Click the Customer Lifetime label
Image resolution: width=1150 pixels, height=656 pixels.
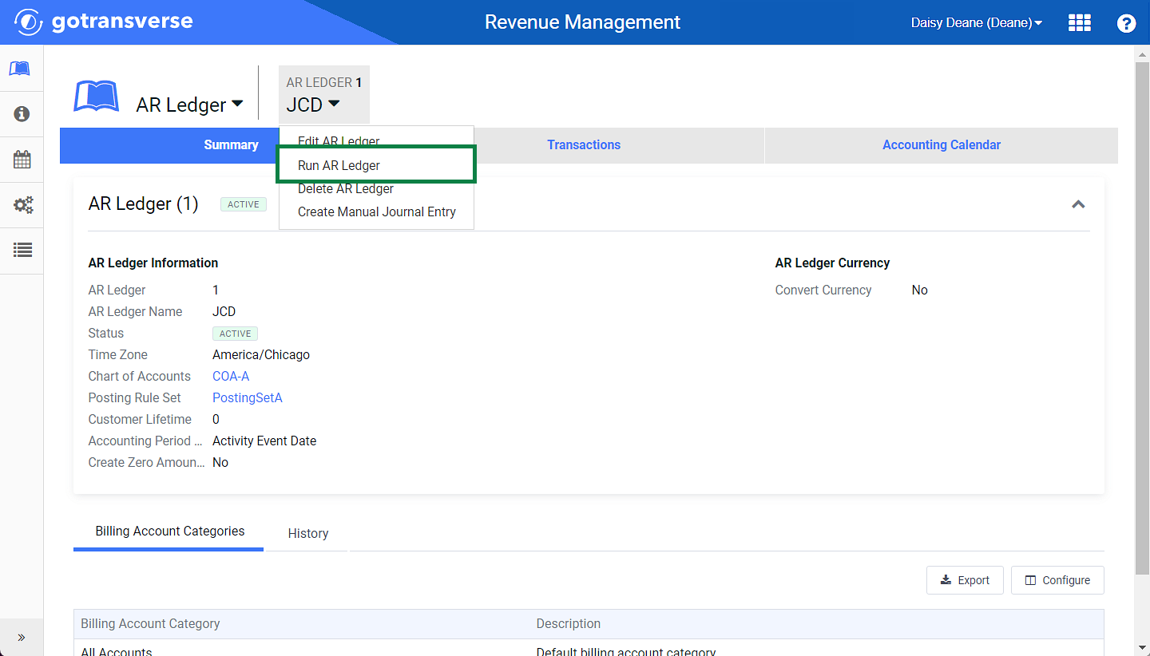(140, 419)
